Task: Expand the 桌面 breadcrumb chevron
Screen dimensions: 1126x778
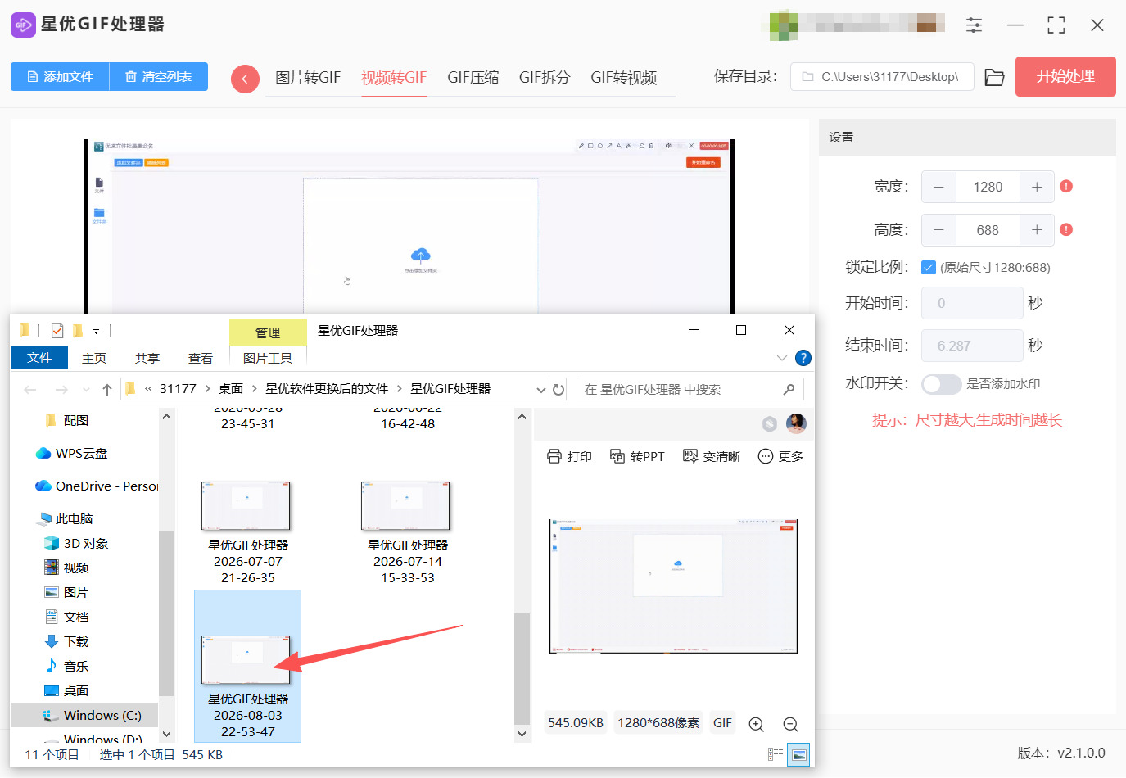Action: pyautogui.click(x=254, y=389)
